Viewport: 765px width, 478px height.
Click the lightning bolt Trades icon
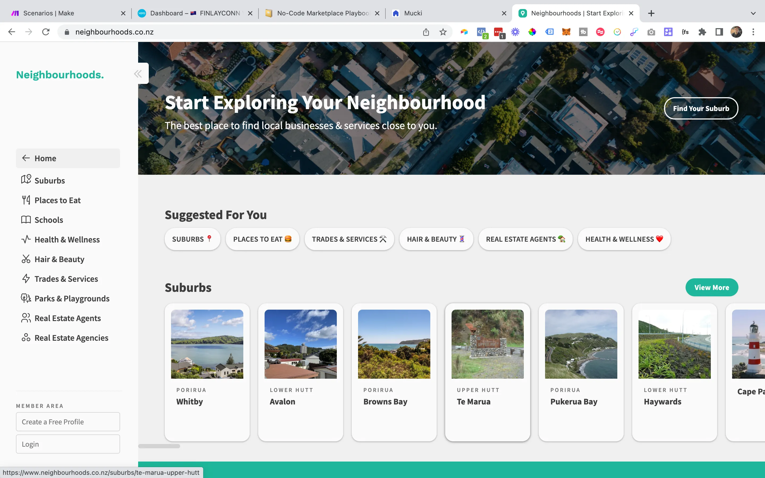pos(26,279)
